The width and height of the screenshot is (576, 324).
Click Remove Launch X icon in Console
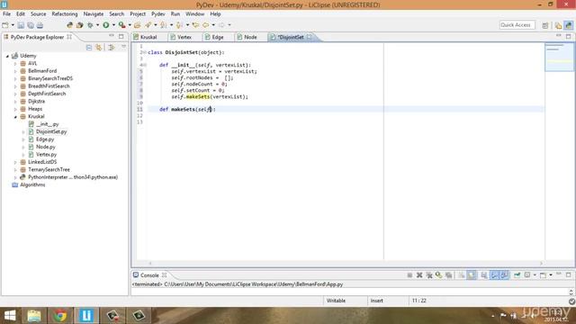click(x=419, y=275)
